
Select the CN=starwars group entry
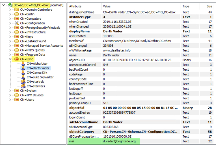[x=36, y=86]
